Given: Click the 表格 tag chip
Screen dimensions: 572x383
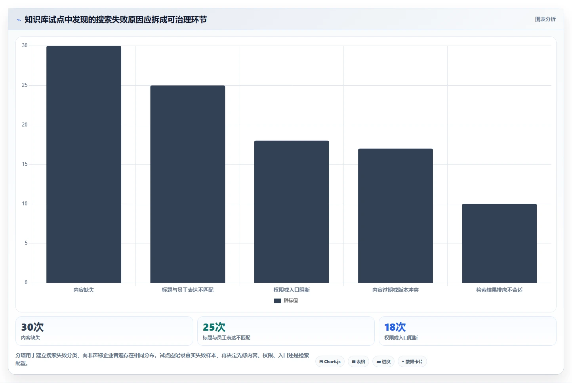Looking at the screenshot, I should tap(358, 362).
